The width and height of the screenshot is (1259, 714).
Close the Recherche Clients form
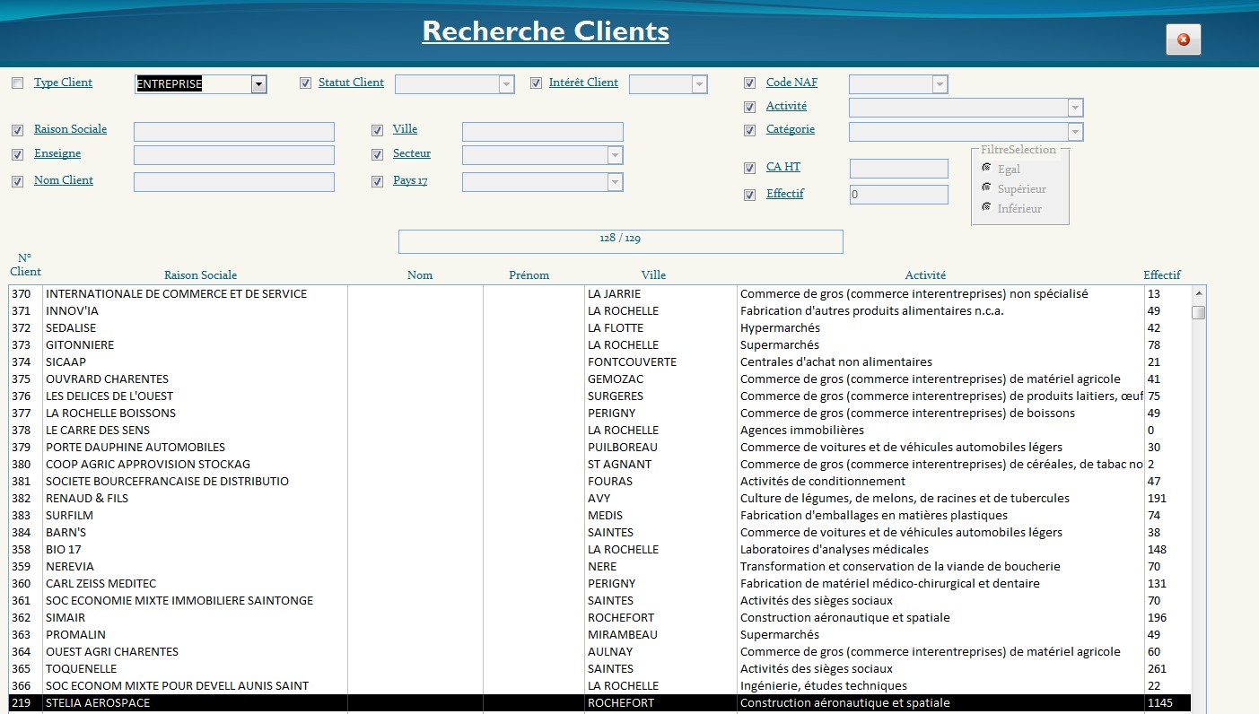(1183, 39)
